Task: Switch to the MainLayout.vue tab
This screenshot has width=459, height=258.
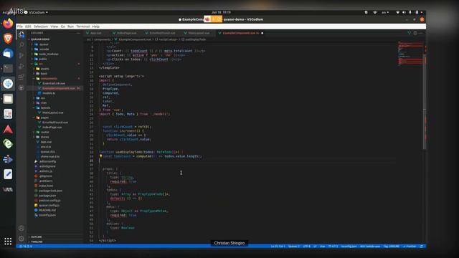Action: point(199,33)
